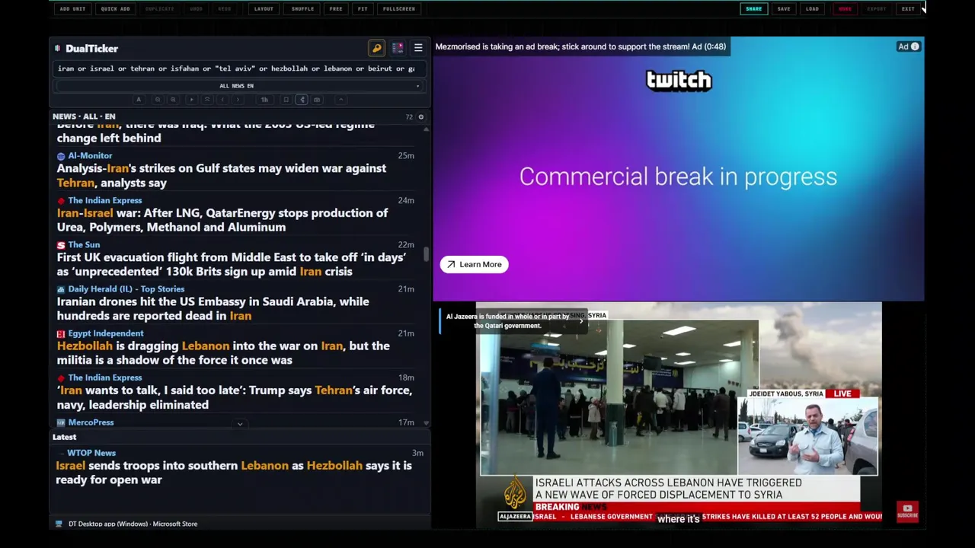The width and height of the screenshot is (975, 548).
Task: Click 'NEWS · ALL · EN' header label
Action: 84,116
